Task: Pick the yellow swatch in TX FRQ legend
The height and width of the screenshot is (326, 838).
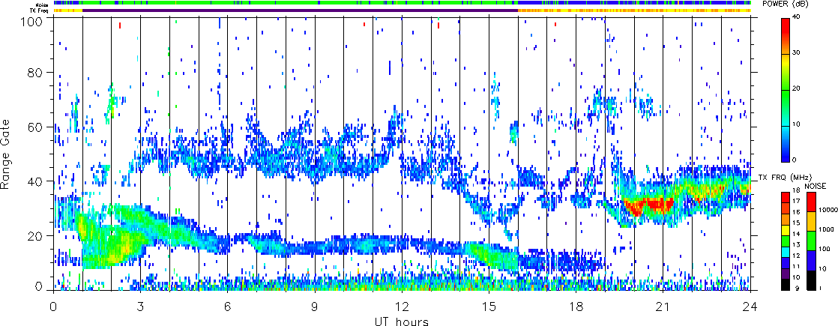Action: (786, 230)
